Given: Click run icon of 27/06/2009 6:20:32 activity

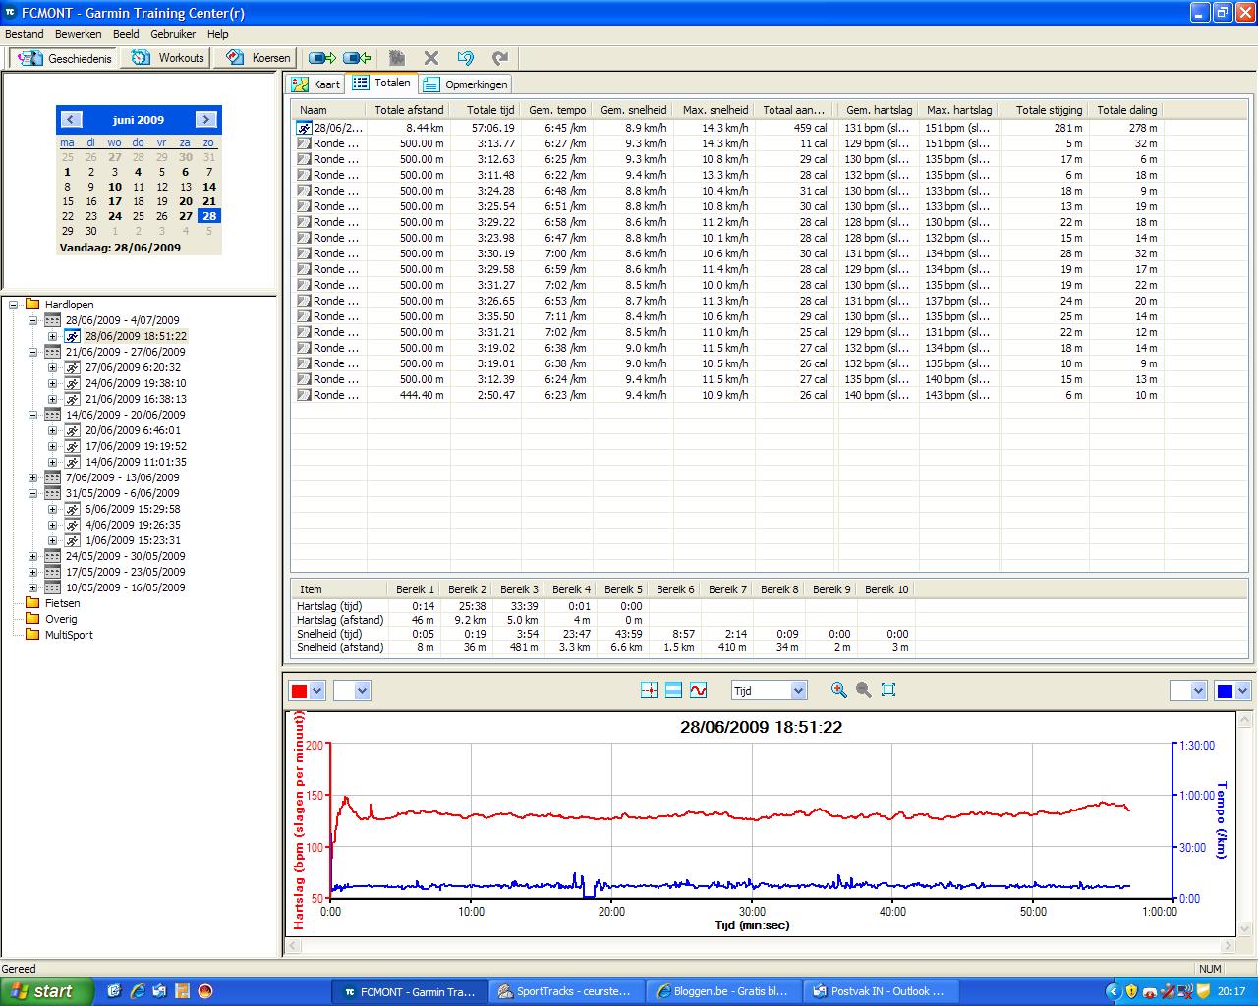Looking at the screenshot, I should click(x=73, y=367).
